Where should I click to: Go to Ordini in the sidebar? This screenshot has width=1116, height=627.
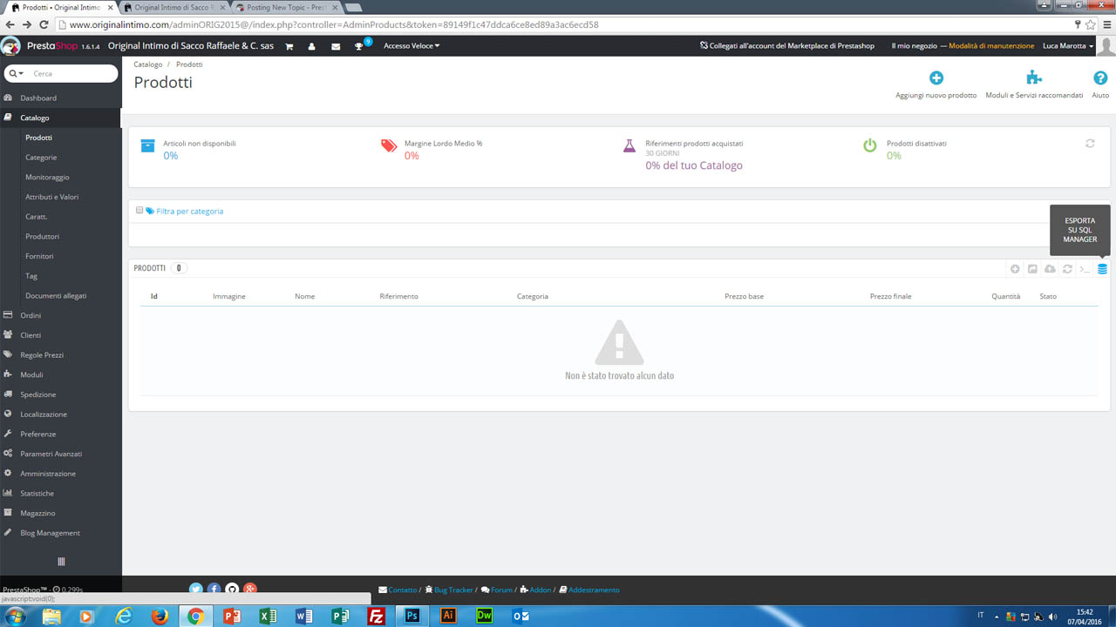click(x=31, y=315)
